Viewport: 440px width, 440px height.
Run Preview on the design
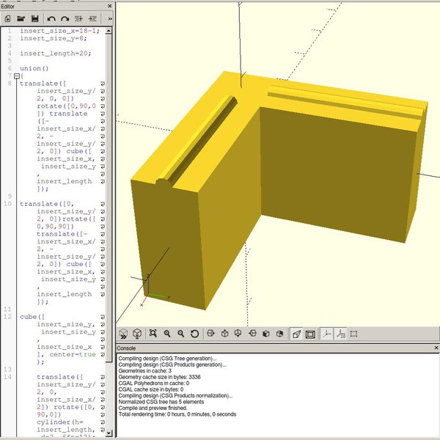pos(123,334)
